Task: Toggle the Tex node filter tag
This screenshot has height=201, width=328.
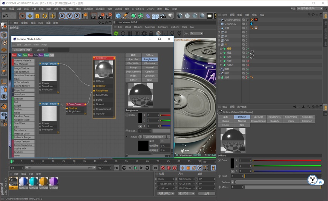Action: (x=20, y=55)
